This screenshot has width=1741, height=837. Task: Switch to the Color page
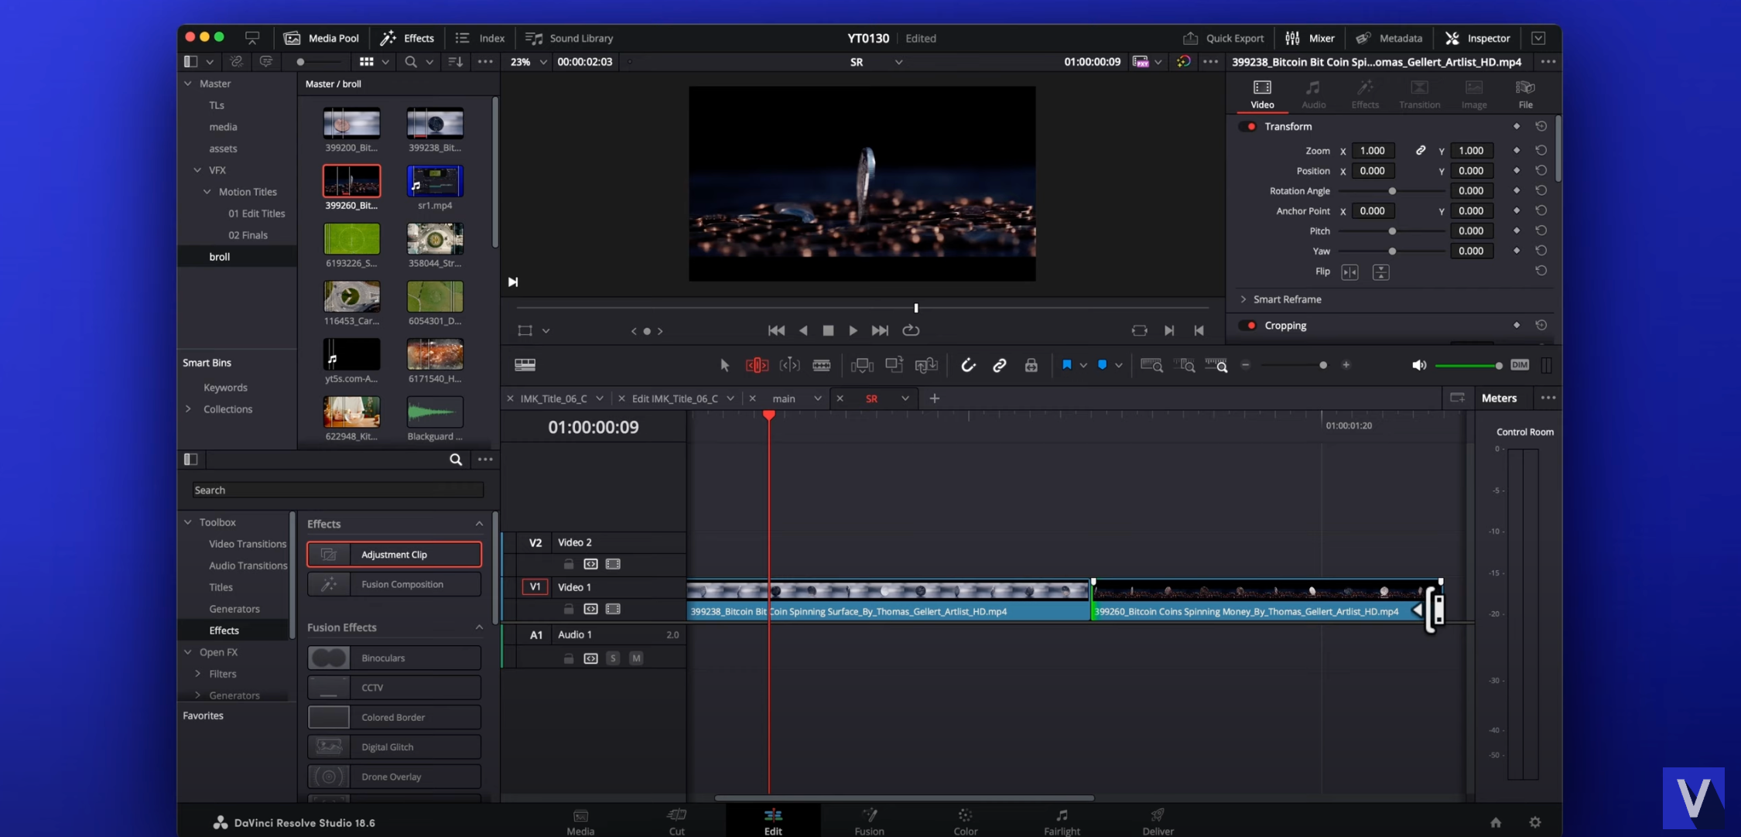coord(965,822)
